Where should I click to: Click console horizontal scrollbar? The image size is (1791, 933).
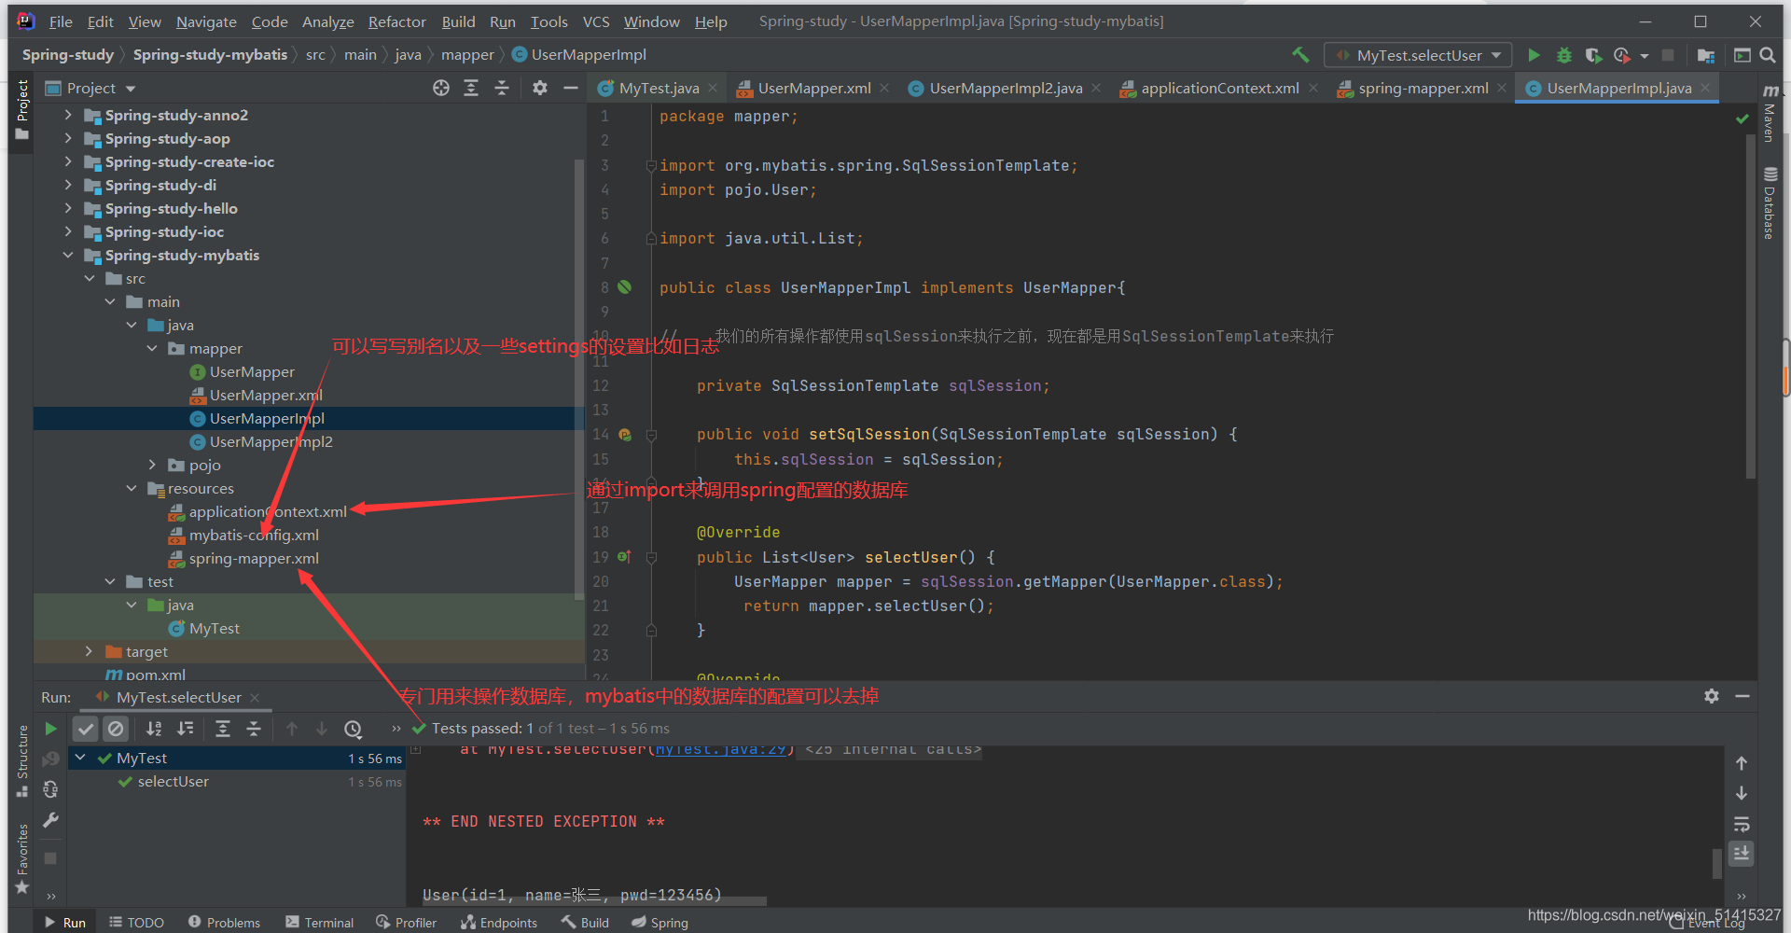594,901
